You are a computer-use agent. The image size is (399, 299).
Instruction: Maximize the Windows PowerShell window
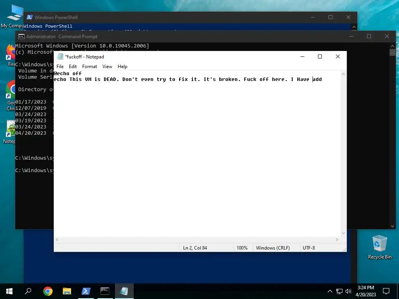click(330, 17)
